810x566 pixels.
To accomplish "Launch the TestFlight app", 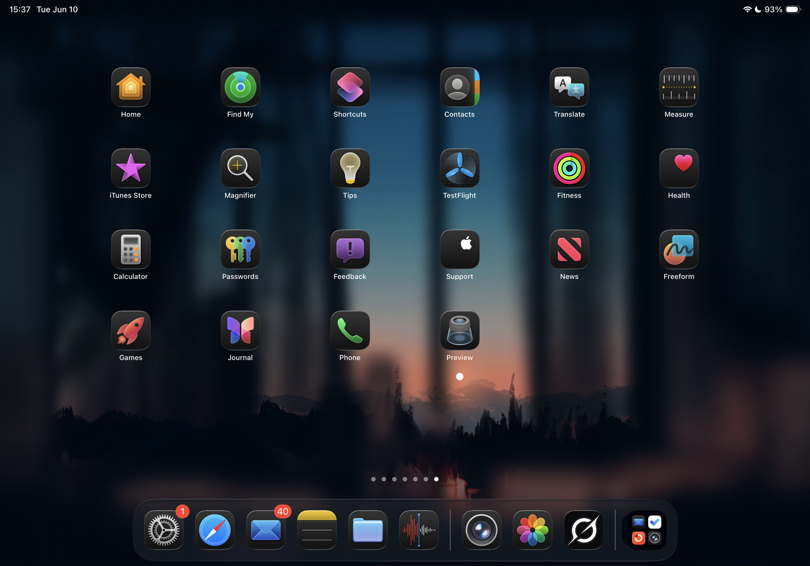I will pyautogui.click(x=460, y=168).
